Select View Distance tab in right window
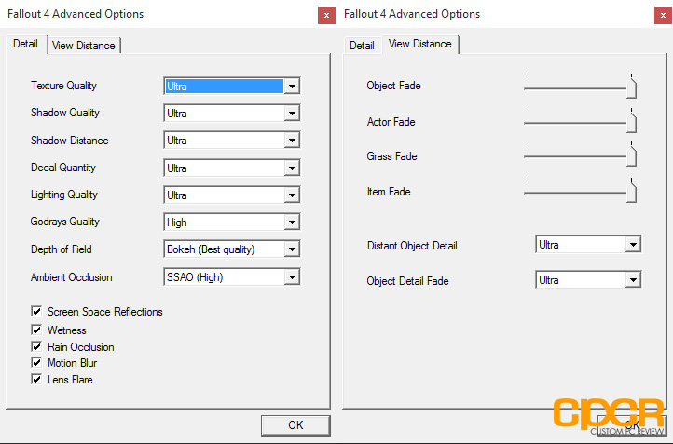This screenshot has height=444, width=673. (419, 44)
